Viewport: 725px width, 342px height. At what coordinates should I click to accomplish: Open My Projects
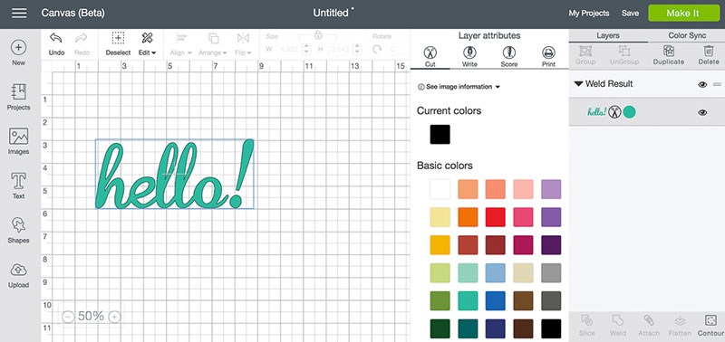(x=588, y=14)
